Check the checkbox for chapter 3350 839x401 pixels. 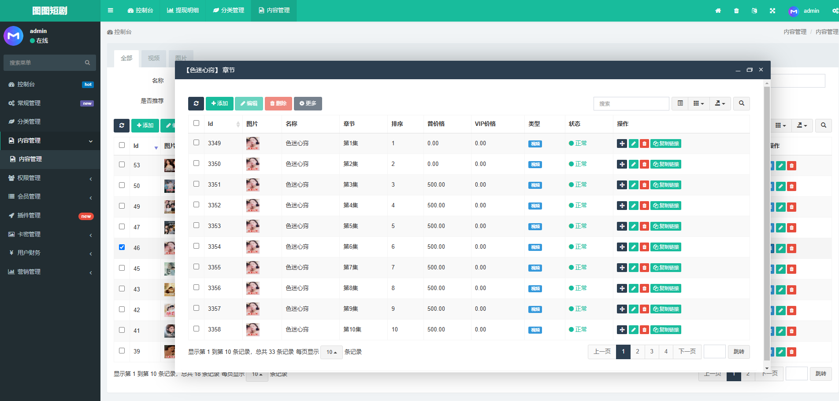point(197,163)
